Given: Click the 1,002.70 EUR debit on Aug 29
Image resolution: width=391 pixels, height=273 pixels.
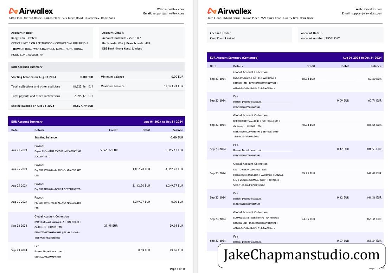Looking at the screenshot, I should pos(141,169).
